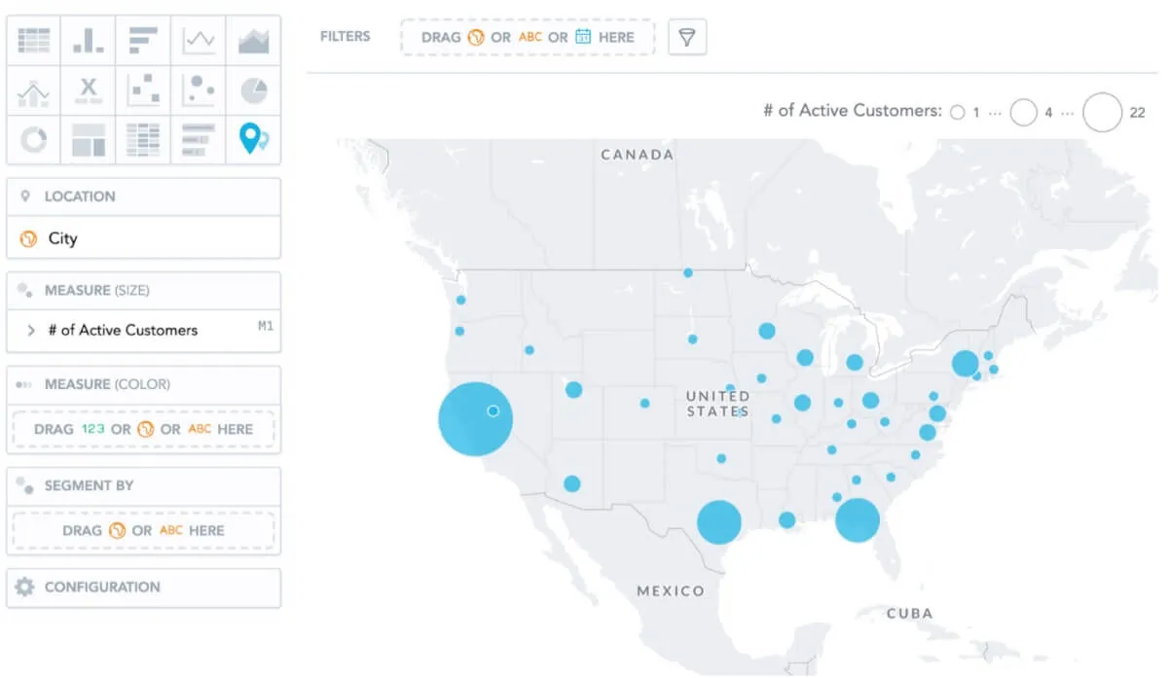Click the Filters label

click(x=345, y=36)
